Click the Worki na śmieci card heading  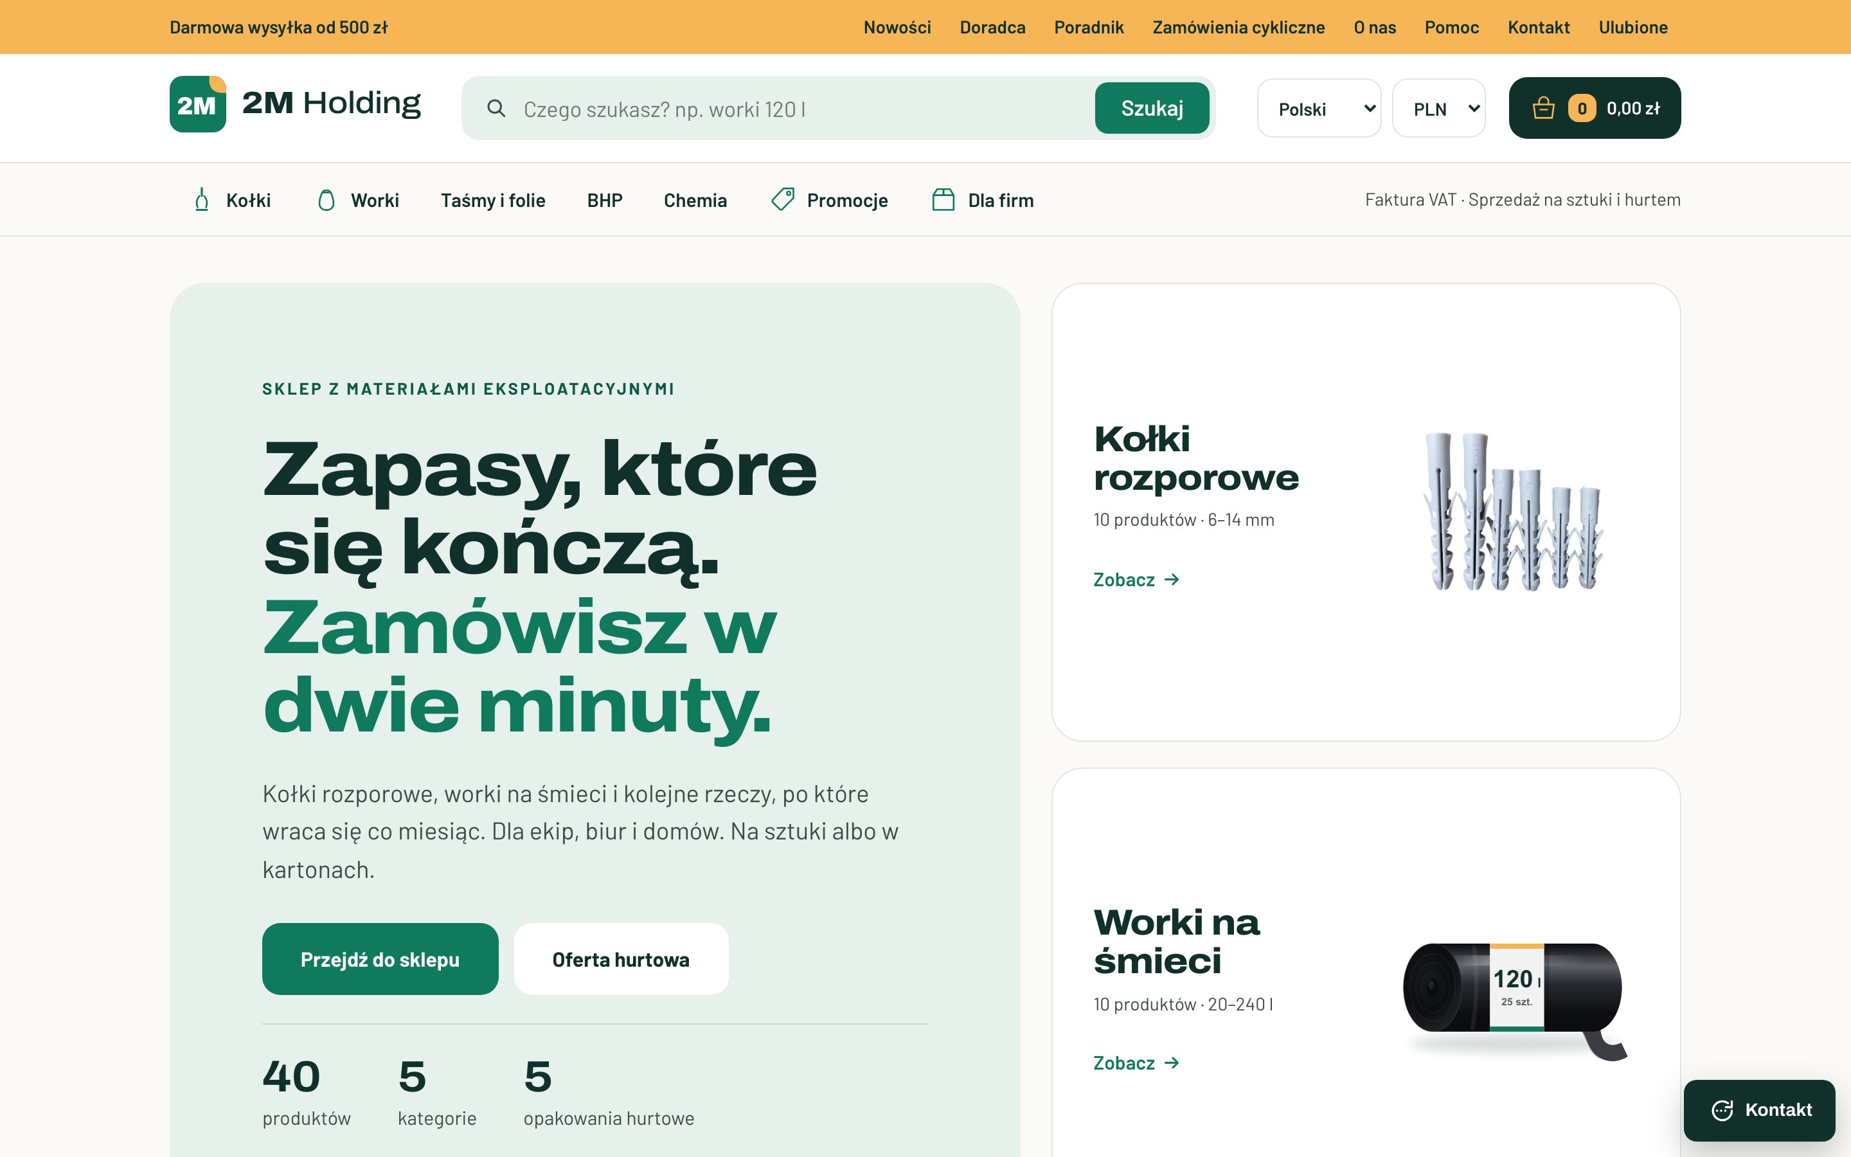tap(1176, 942)
